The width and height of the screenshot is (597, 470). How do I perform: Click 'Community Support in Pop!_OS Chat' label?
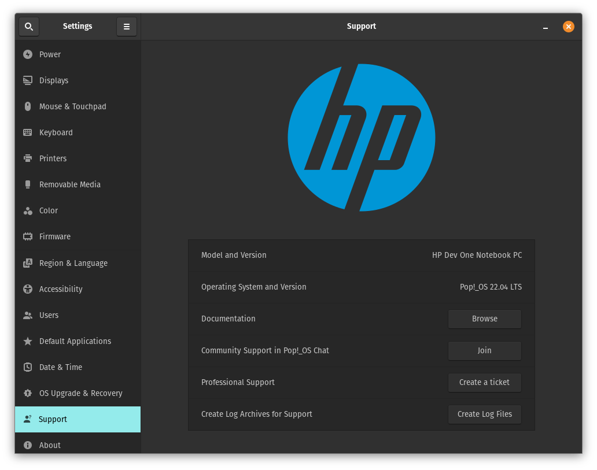pos(265,350)
